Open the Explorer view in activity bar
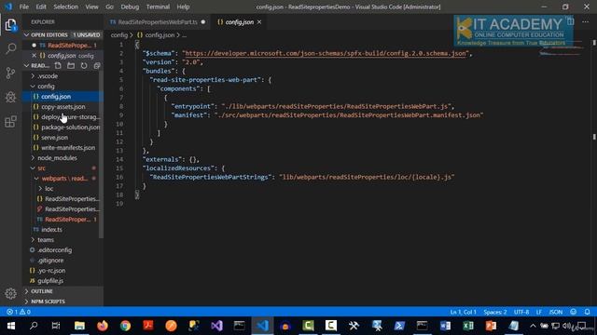This screenshot has width=597, height=335. click(10, 25)
